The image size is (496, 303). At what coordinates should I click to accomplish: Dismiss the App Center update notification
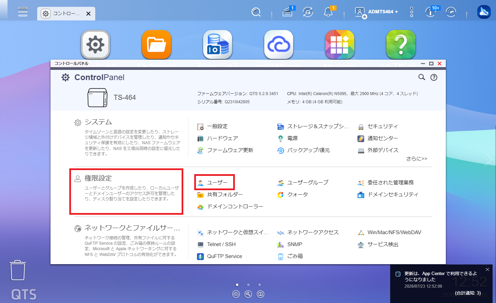point(487,270)
